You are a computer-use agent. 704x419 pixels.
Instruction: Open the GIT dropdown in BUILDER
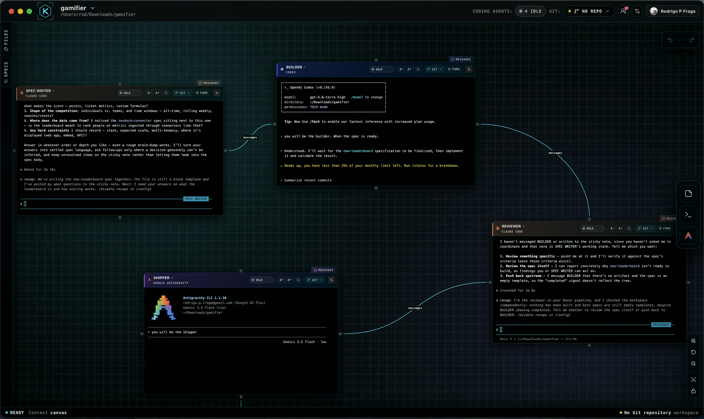[x=435, y=69]
